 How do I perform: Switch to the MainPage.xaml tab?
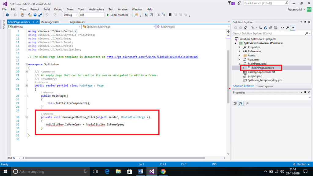click(50, 22)
